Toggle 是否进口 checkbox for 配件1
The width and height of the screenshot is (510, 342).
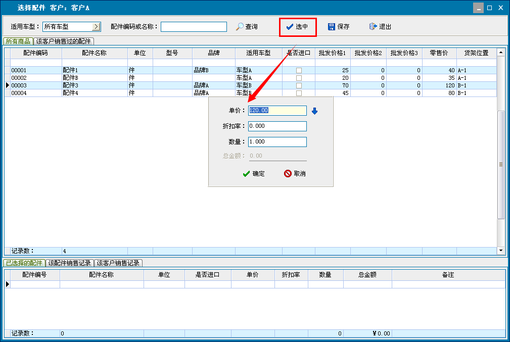click(299, 71)
